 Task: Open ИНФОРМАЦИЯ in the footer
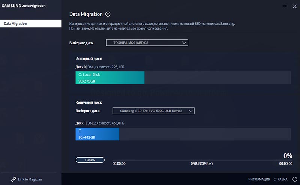[x=259, y=179]
